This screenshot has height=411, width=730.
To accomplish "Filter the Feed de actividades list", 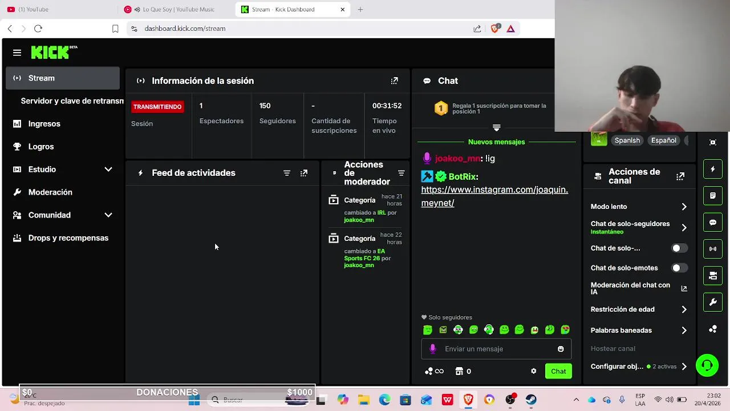I will [x=287, y=173].
